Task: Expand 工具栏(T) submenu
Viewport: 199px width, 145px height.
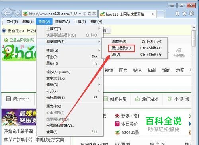Action: [x=70, y=29]
